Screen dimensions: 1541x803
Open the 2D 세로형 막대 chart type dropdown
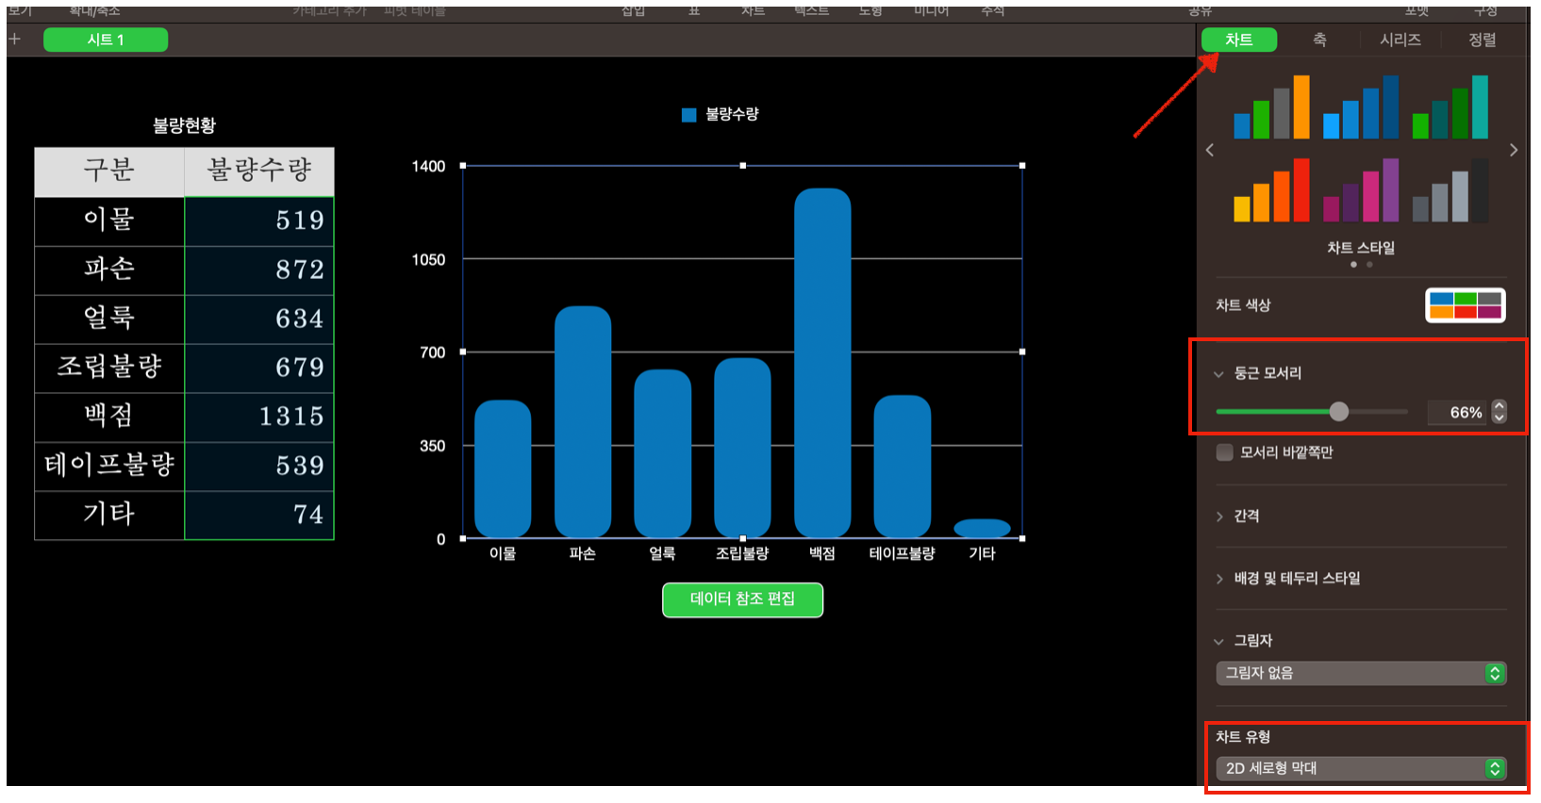click(x=1361, y=768)
